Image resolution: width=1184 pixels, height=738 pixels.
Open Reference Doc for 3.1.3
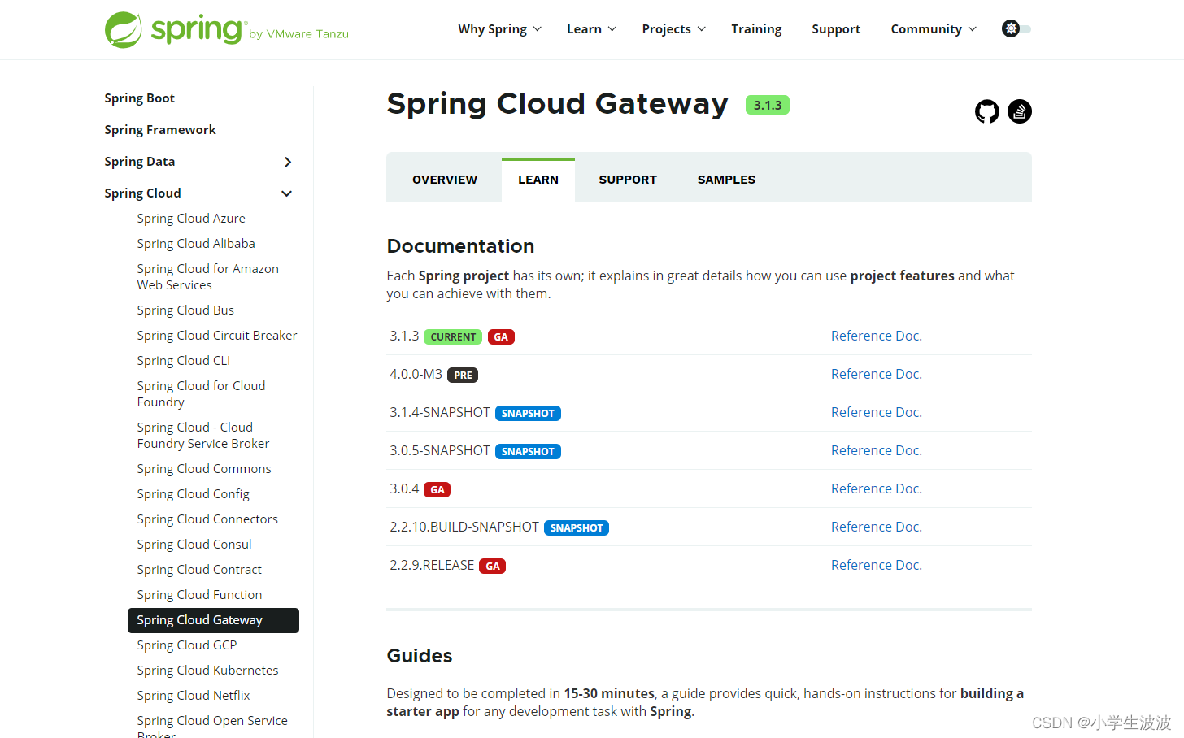(x=876, y=336)
